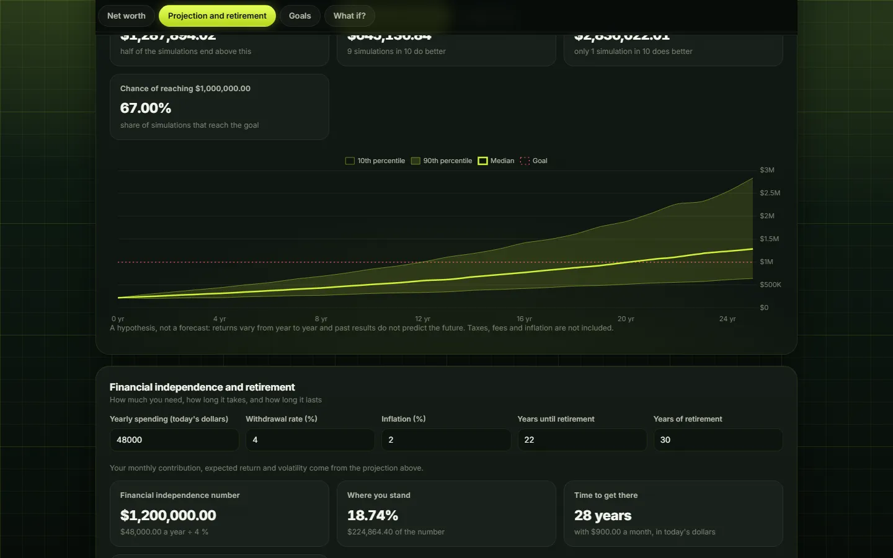
Task: Click 'Chance of reaching $1,000,000.00' label
Action: (185, 89)
